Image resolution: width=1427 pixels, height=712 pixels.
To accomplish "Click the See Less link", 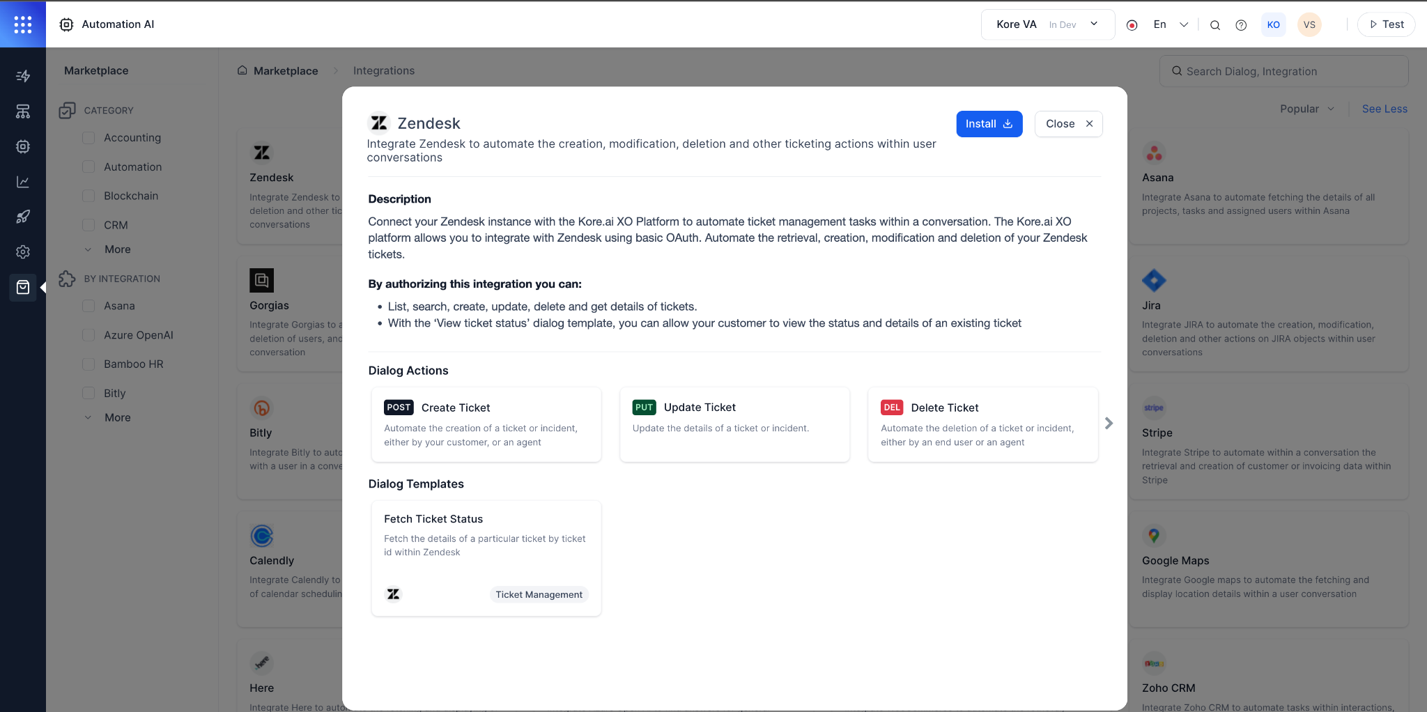I will point(1384,109).
